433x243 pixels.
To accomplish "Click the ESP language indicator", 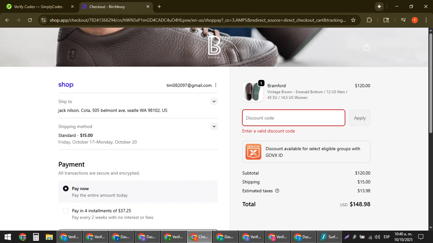I will (x=387, y=237).
